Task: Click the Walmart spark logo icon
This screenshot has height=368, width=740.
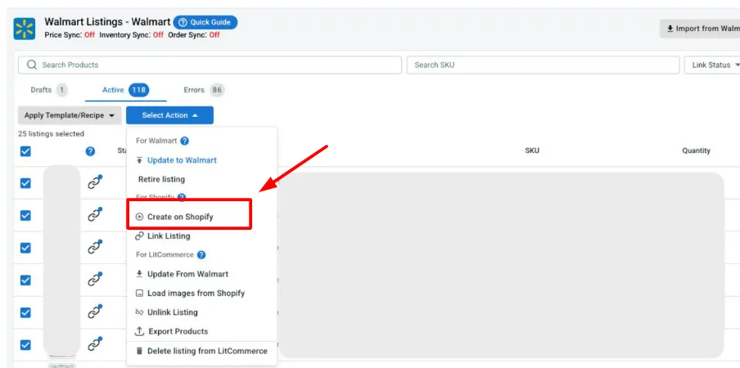Action: click(x=24, y=29)
